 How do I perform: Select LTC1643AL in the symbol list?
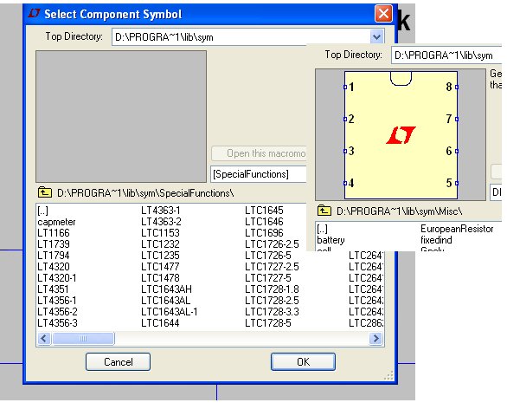click(x=165, y=301)
